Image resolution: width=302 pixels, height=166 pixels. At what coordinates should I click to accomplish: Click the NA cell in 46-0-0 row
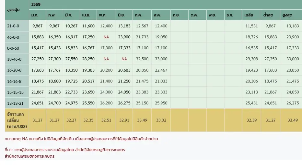106,37
